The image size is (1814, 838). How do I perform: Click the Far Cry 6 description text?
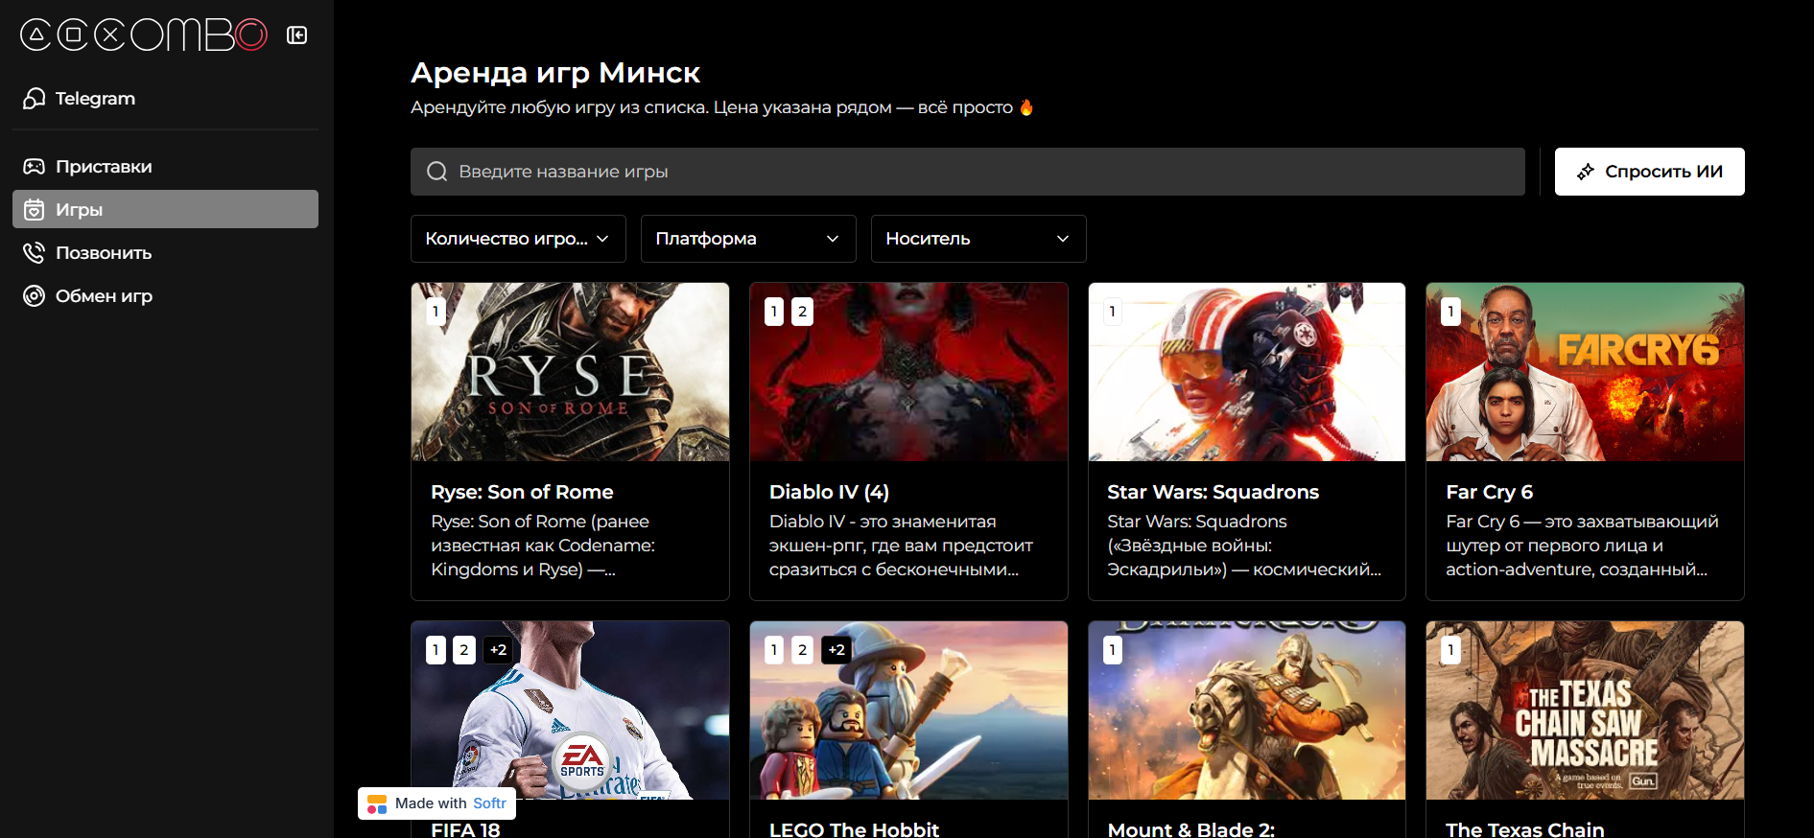[x=1582, y=546]
